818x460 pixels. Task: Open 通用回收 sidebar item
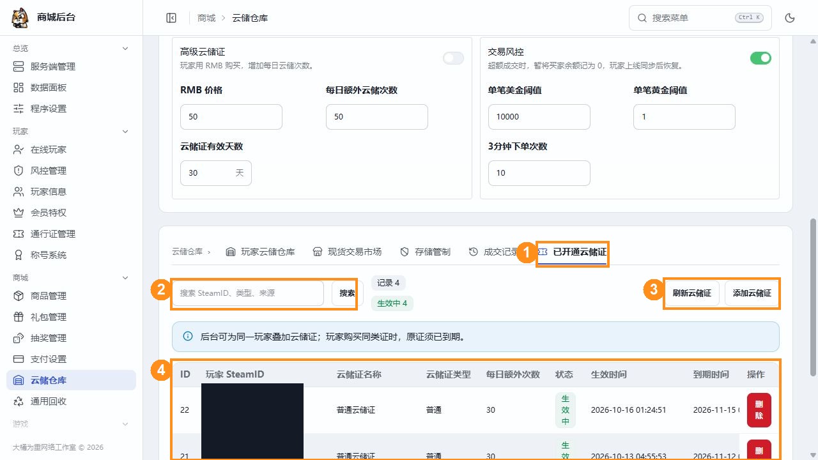click(x=71, y=401)
